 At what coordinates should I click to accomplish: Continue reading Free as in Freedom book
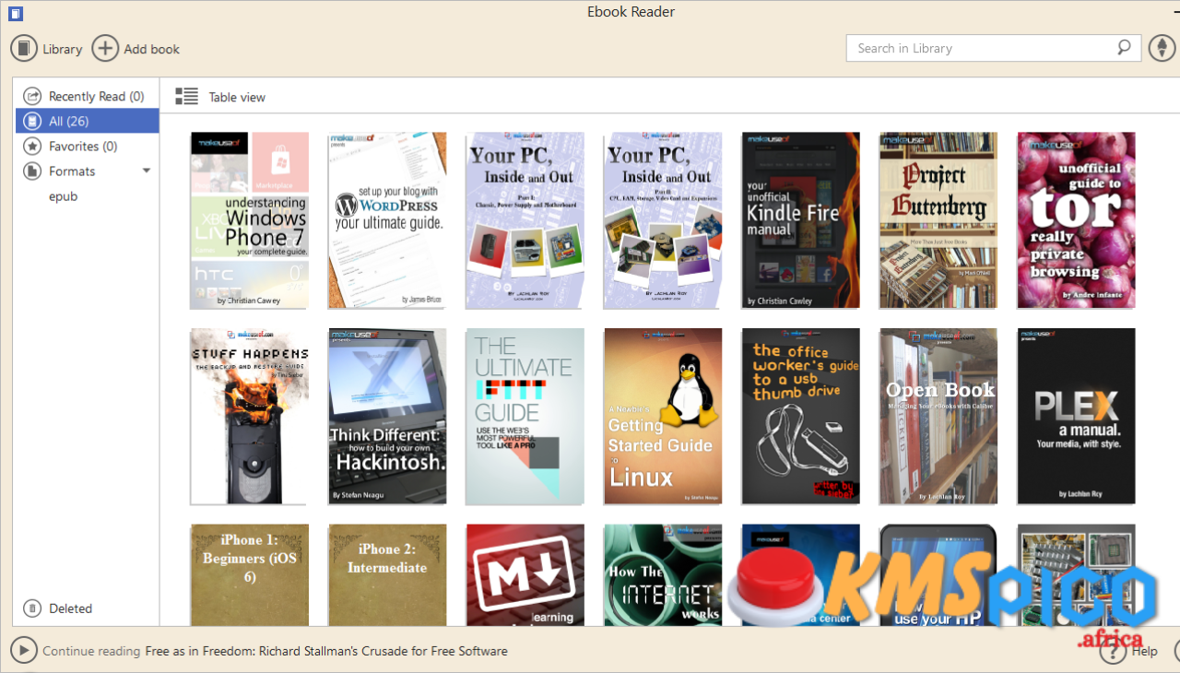(x=326, y=651)
